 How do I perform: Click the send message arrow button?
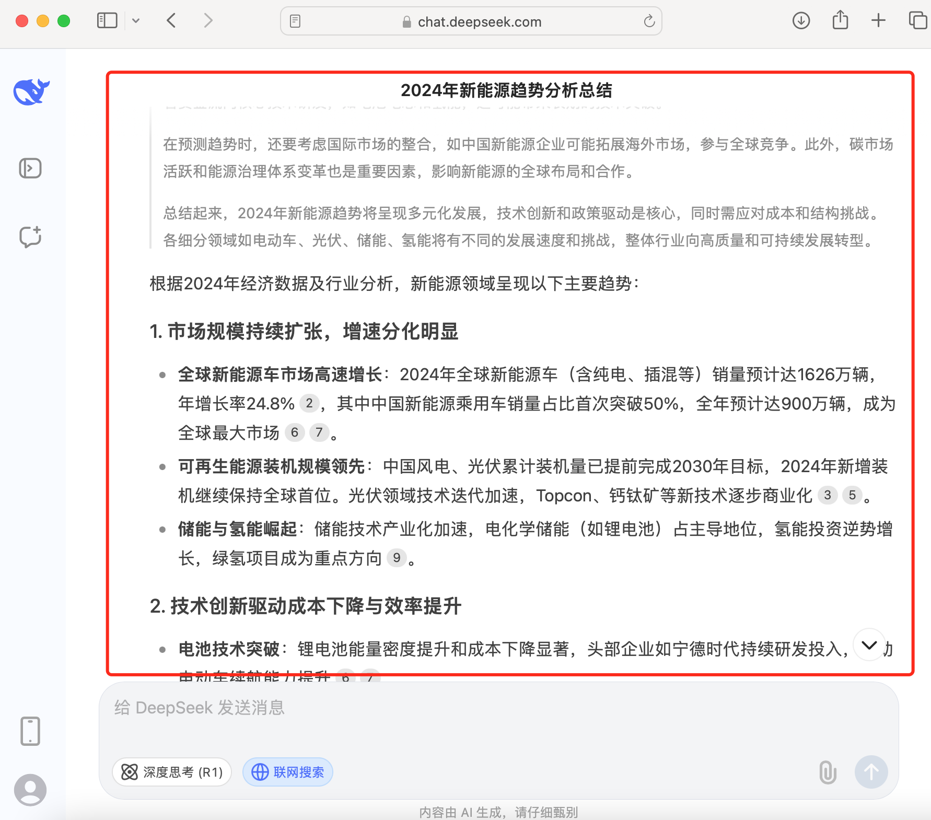click(871, 772)
